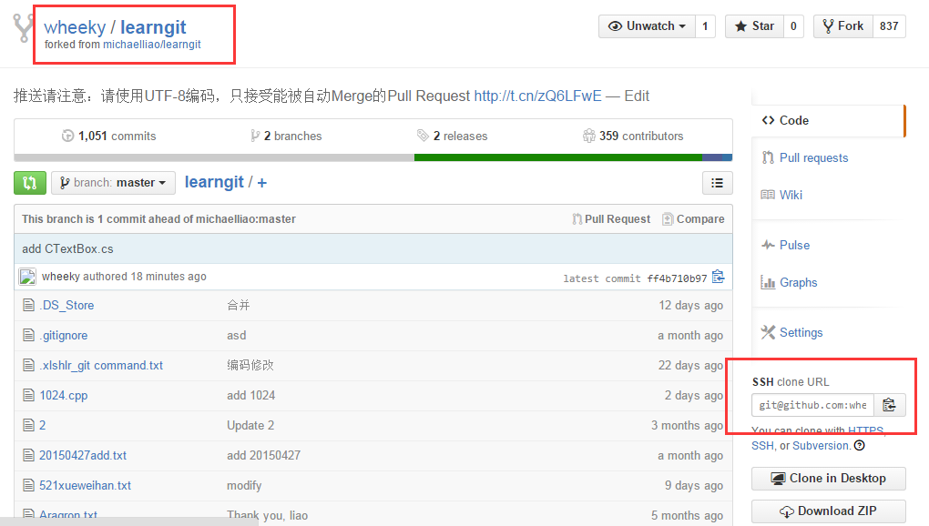Open the file list view toggle icon
The width and height of the screenshot is (929, 526).
pyautogui.click(x=717, y=183)
